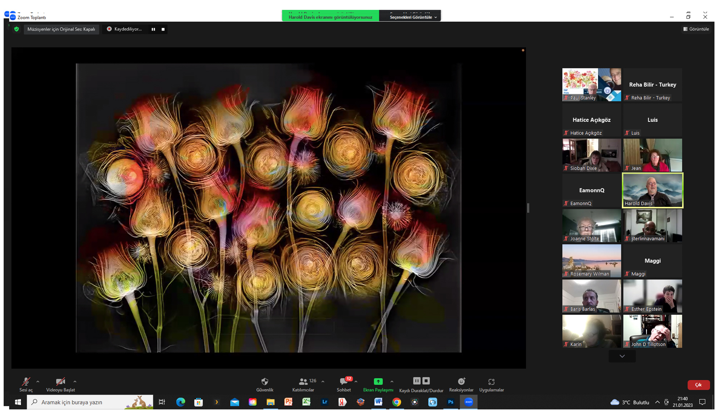The height and width of the screenshot is (416, 724).
Task: Expand the arrow beside Sohbet
Action: coord(356,382)
